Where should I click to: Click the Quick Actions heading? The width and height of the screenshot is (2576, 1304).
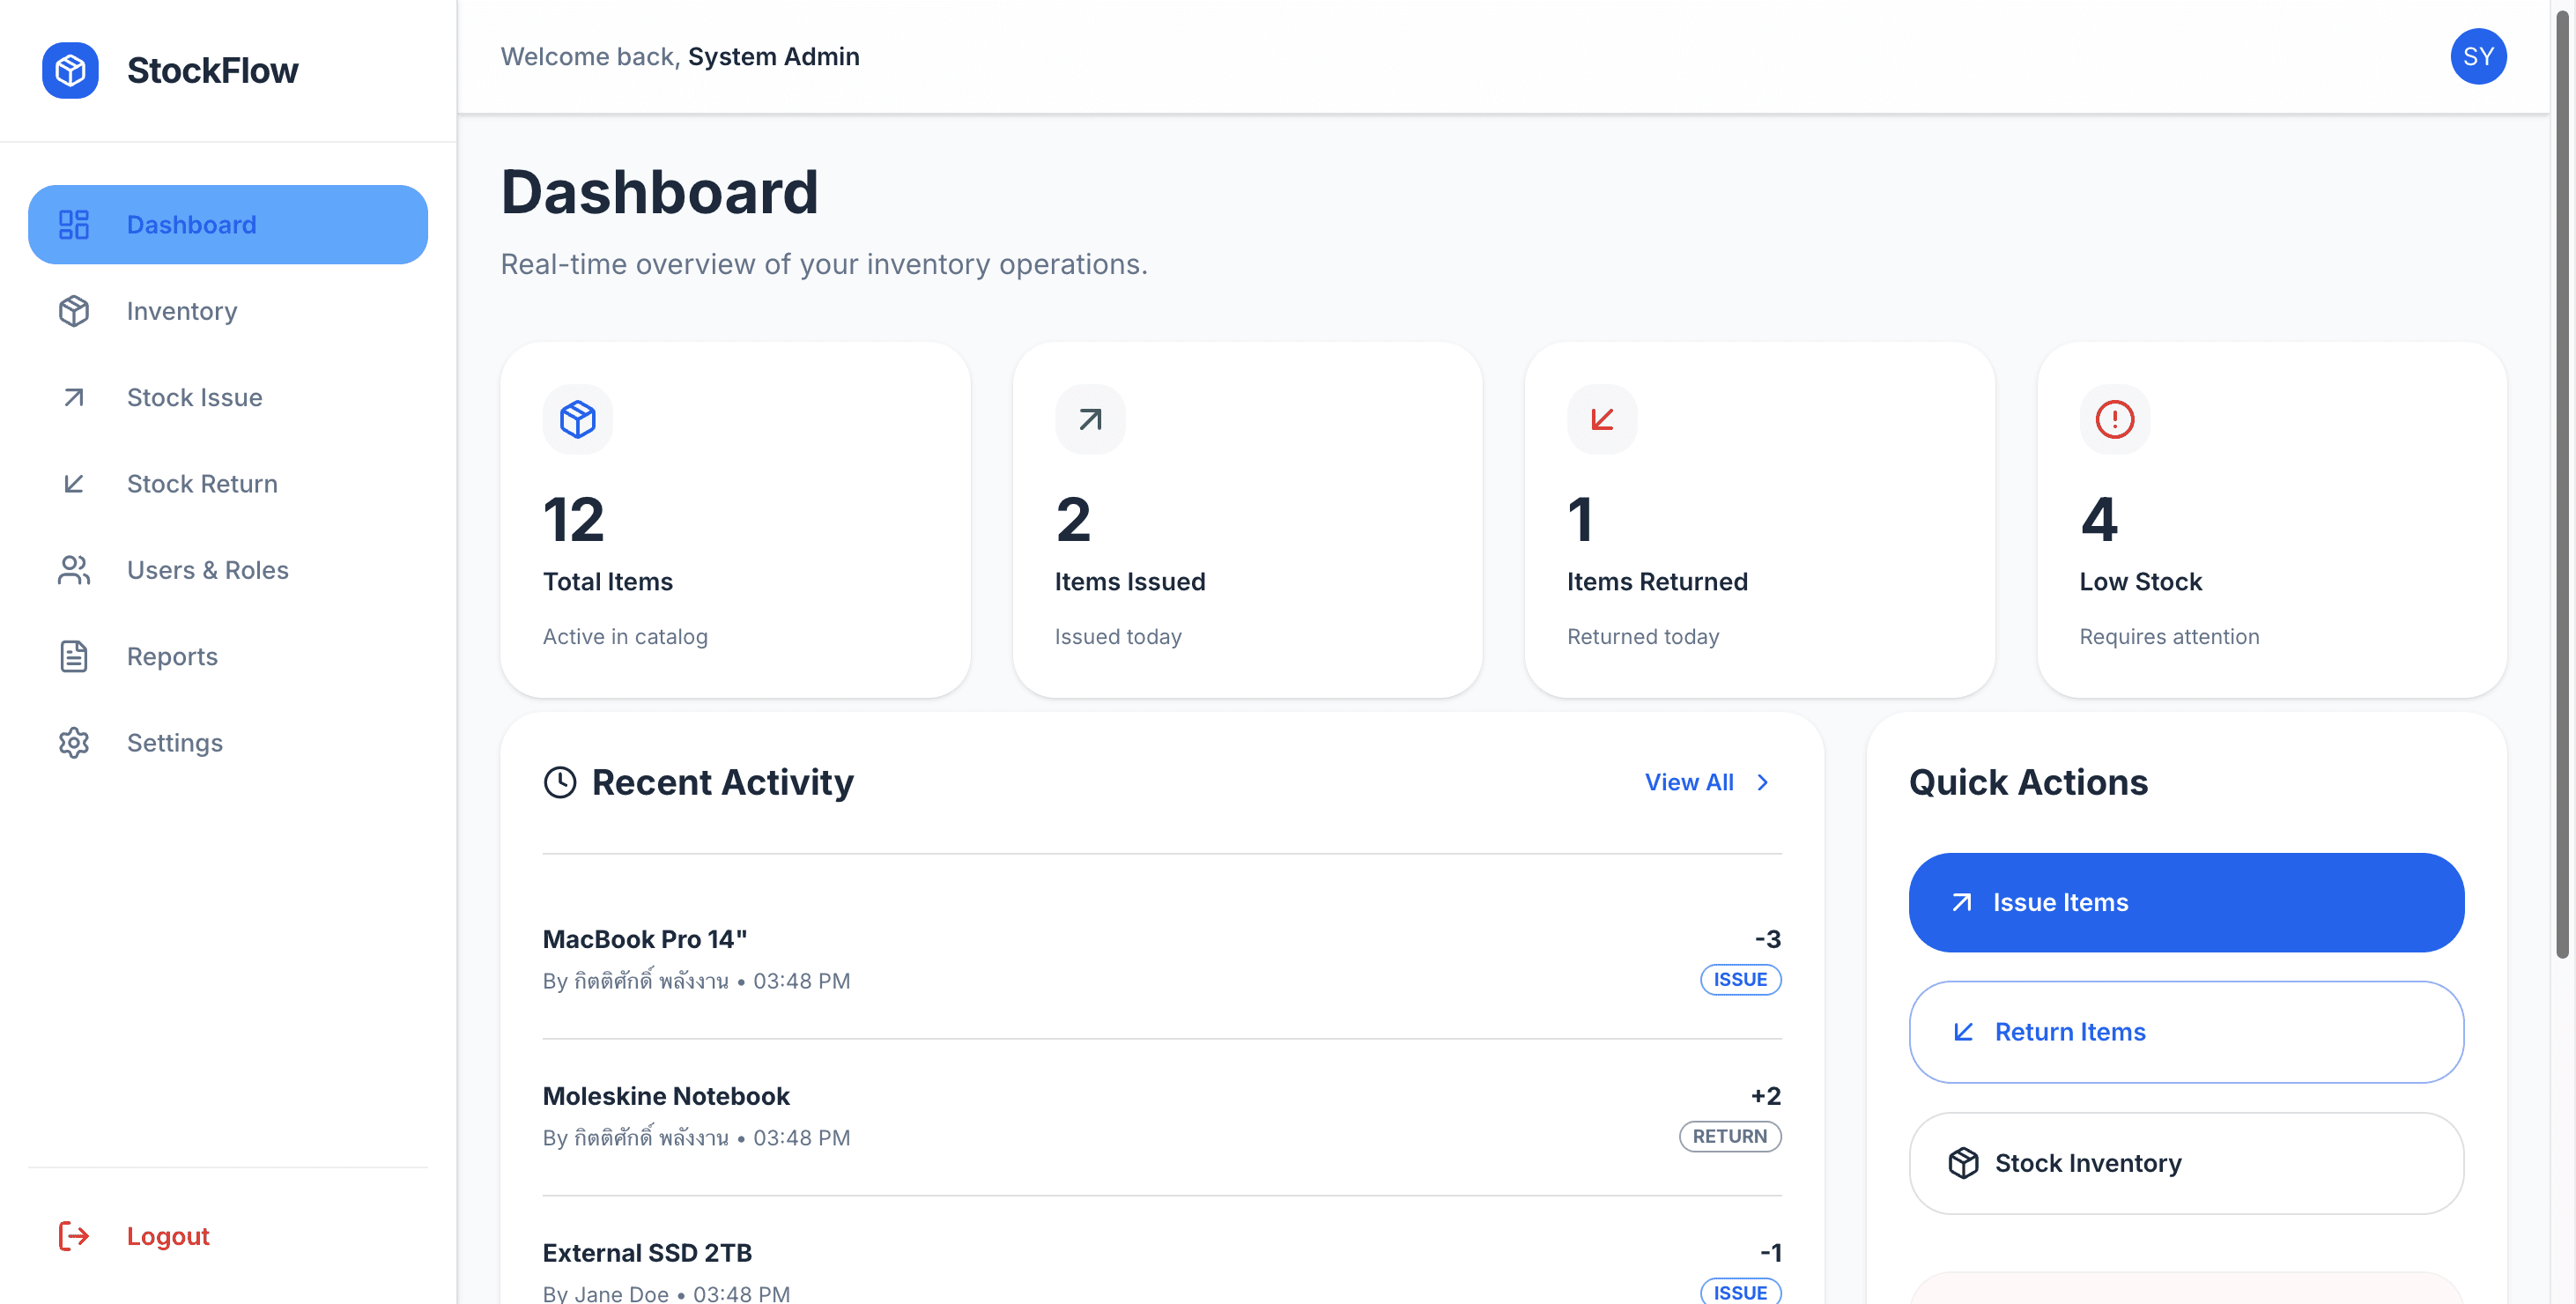2028,782
